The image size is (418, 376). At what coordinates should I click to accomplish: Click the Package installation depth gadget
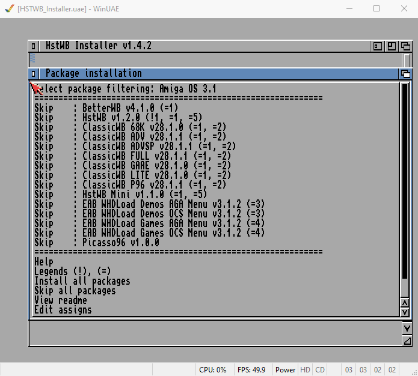[405, 74]
